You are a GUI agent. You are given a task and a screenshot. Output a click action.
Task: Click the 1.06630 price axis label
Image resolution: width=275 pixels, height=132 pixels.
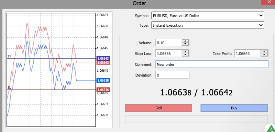[102, 116]
